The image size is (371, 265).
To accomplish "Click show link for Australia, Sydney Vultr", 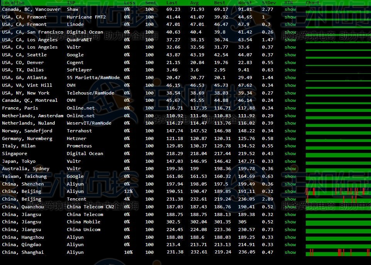I will tap(290, 169).
